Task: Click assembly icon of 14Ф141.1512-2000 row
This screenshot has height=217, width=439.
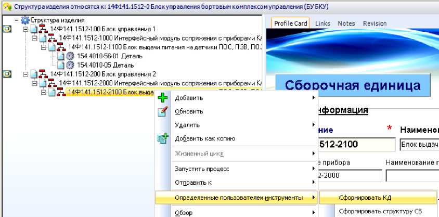Action: pos(52,83)
